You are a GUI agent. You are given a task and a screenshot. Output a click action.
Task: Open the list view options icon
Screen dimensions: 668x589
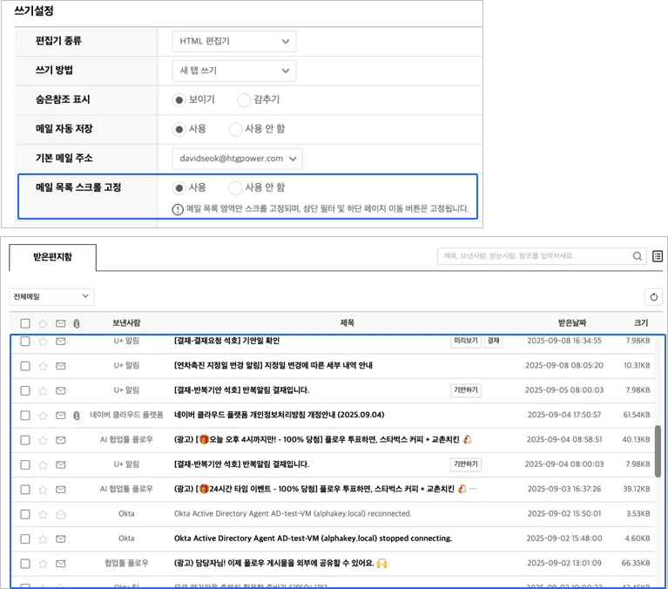click(658, 256)
